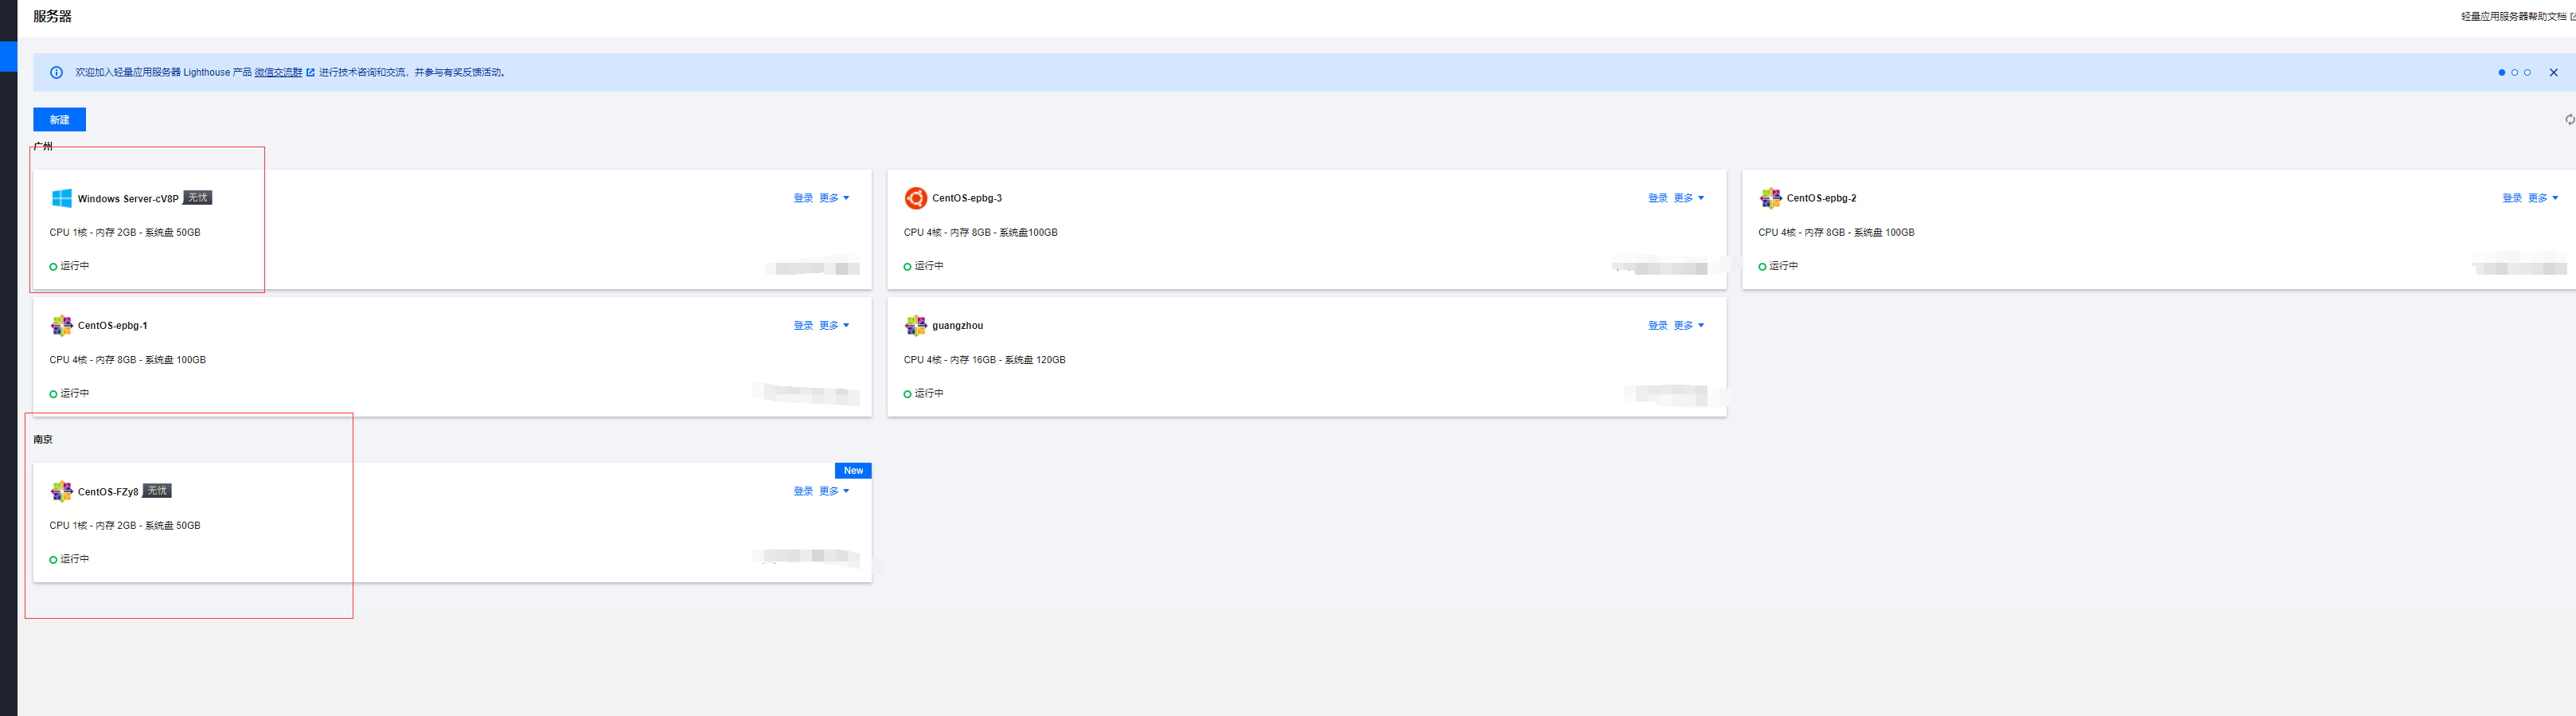Close the Lighthouse welcome banner
Image resolution: width=2576 pixels, height=716 pixels.
pyautogui.click(x=2553, y=72)
